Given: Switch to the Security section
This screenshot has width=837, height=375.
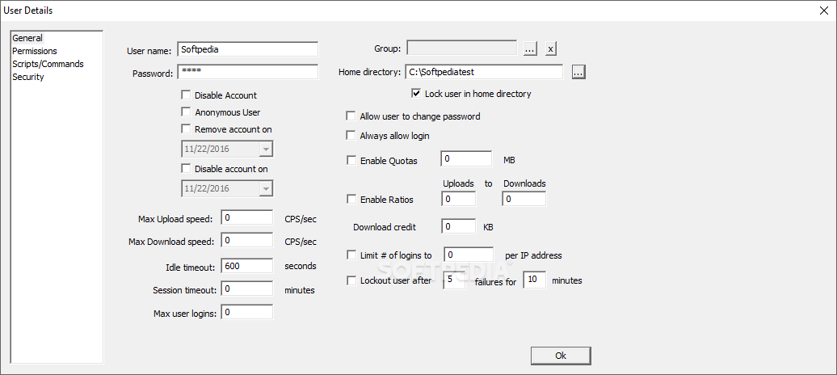Looking at the screenshot, I should coord(28,77).
